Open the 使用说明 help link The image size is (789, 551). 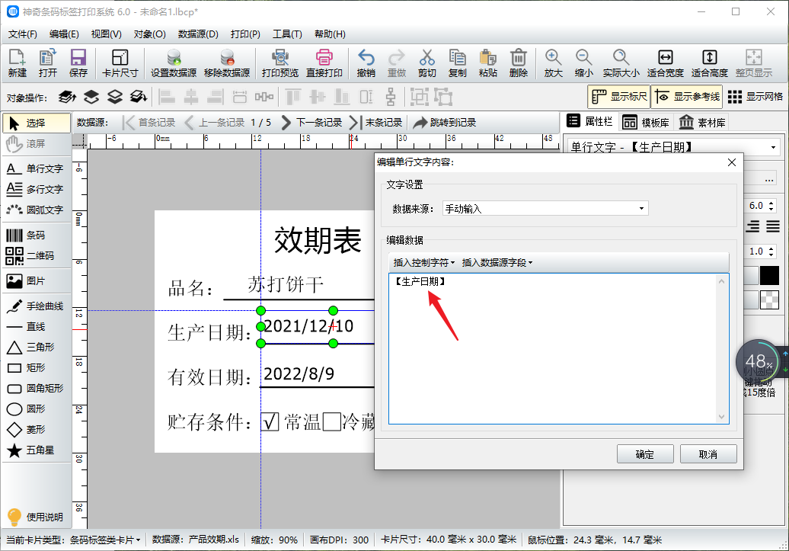35,517
